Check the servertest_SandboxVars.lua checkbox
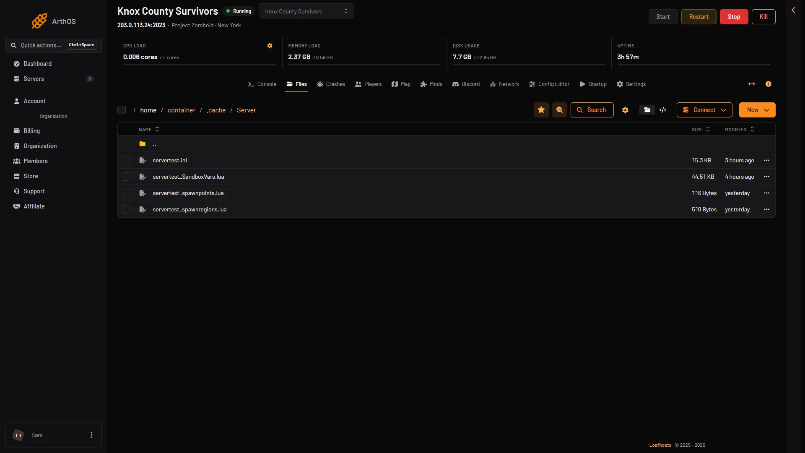 coord(126,177)
